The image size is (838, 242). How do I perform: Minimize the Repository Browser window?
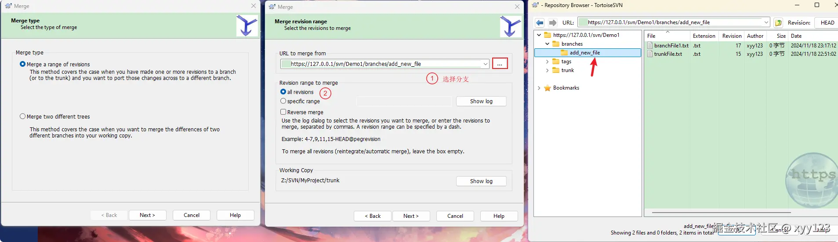(x=797, y=5)
